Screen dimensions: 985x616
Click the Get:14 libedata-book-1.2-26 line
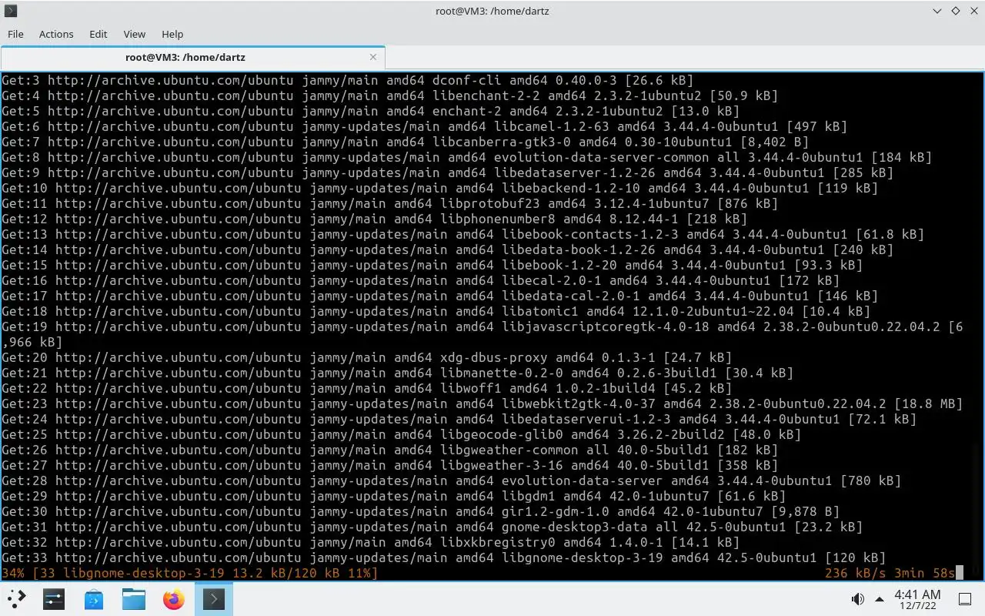click(x=447, y=249)
